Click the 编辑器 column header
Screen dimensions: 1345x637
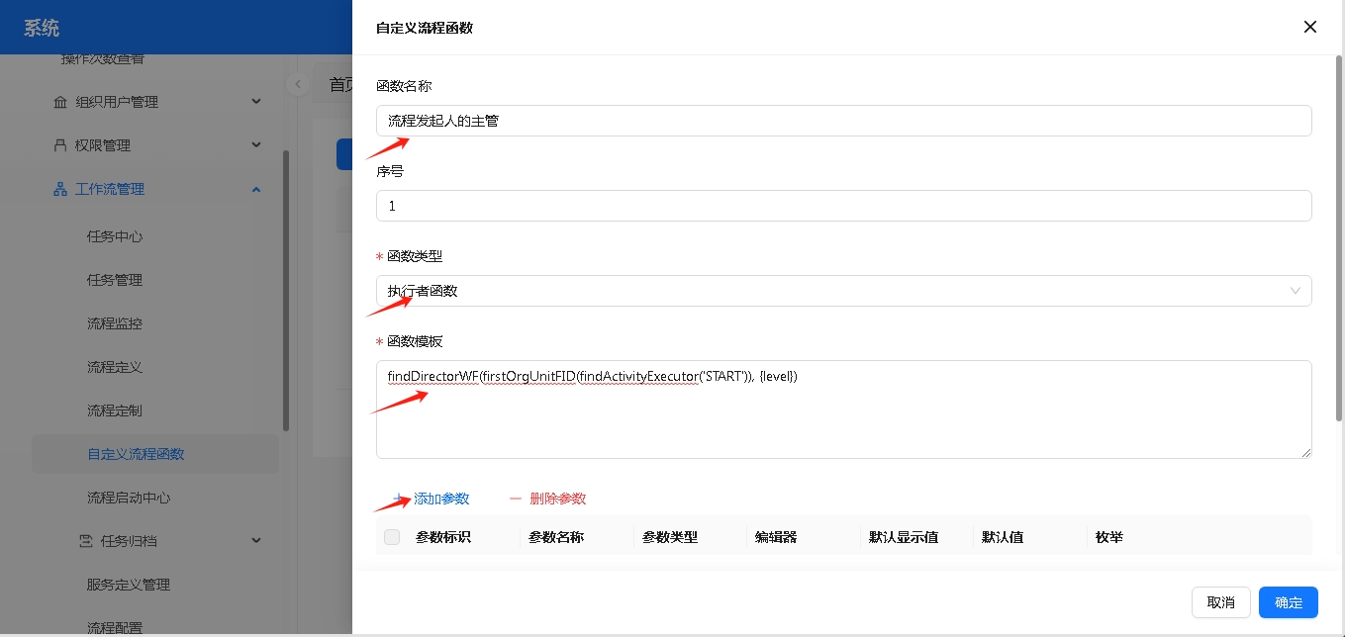776,537
